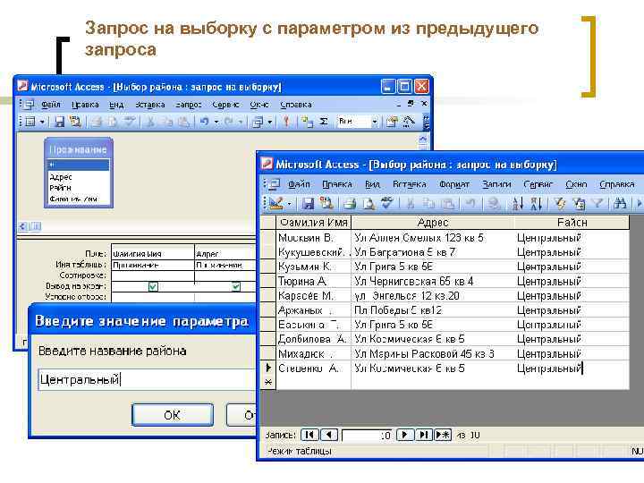Click the Filter By Form icon

coord(579,203)
